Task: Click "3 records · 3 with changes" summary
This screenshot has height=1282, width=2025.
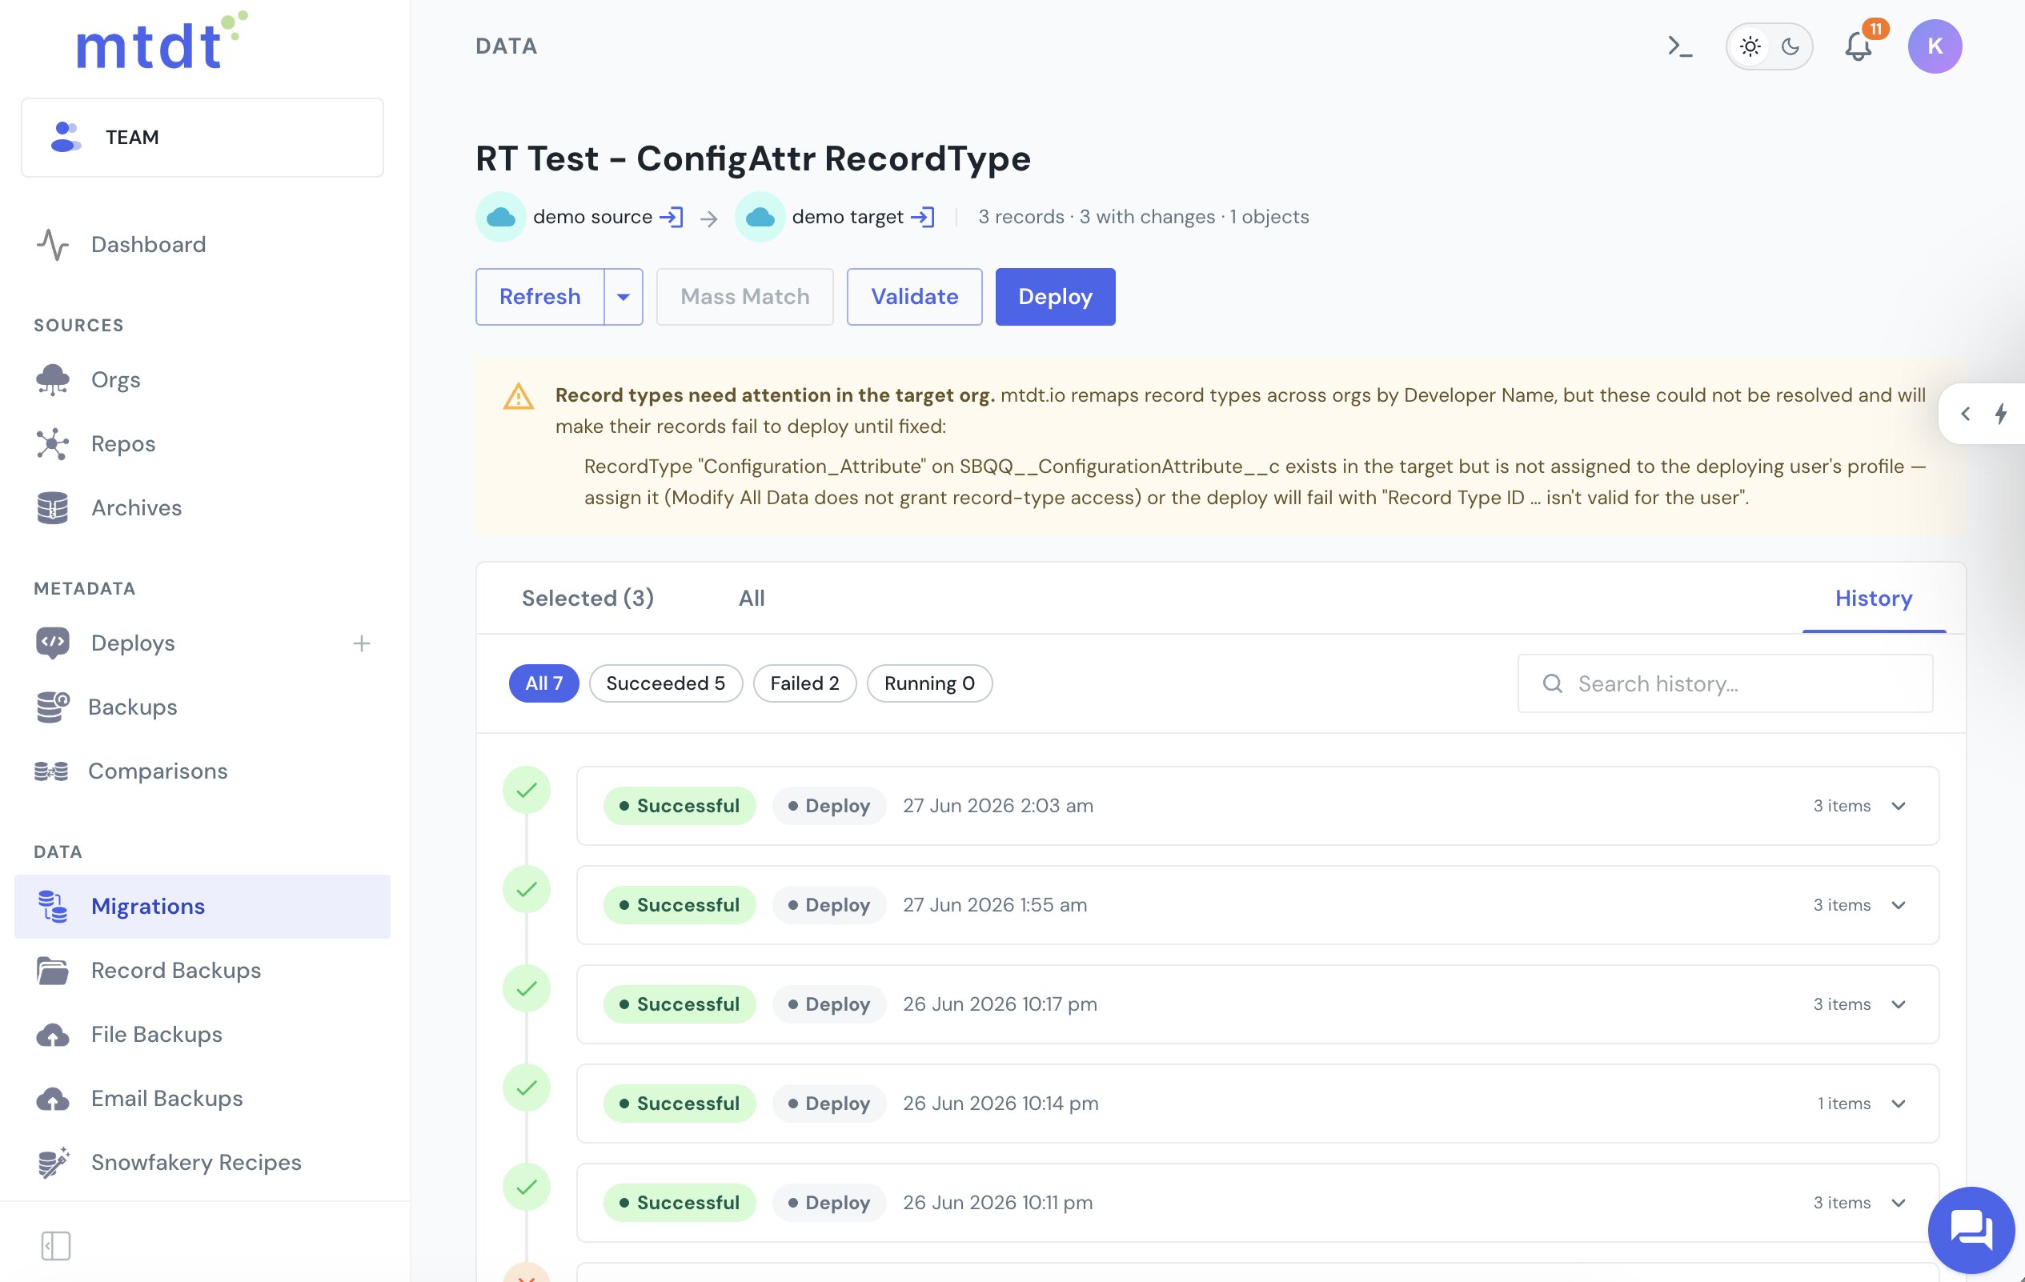Action: 1096,217
